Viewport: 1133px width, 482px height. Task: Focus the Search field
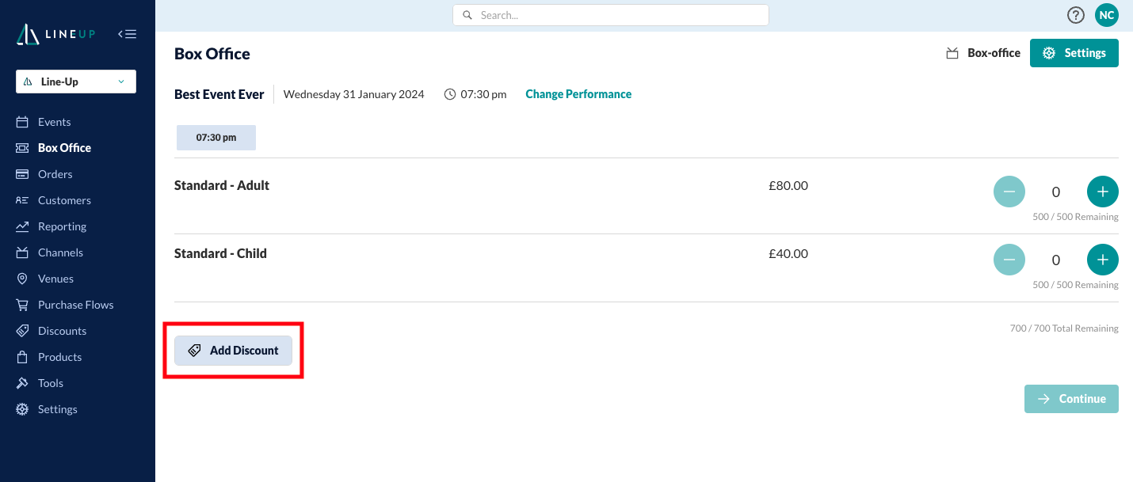click(x=610, y=15)
